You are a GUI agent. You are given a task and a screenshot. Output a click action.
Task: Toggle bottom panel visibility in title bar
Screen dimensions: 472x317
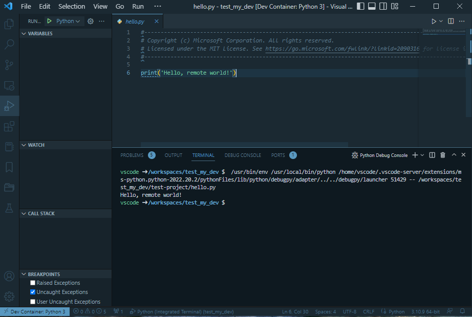point(372,6)
